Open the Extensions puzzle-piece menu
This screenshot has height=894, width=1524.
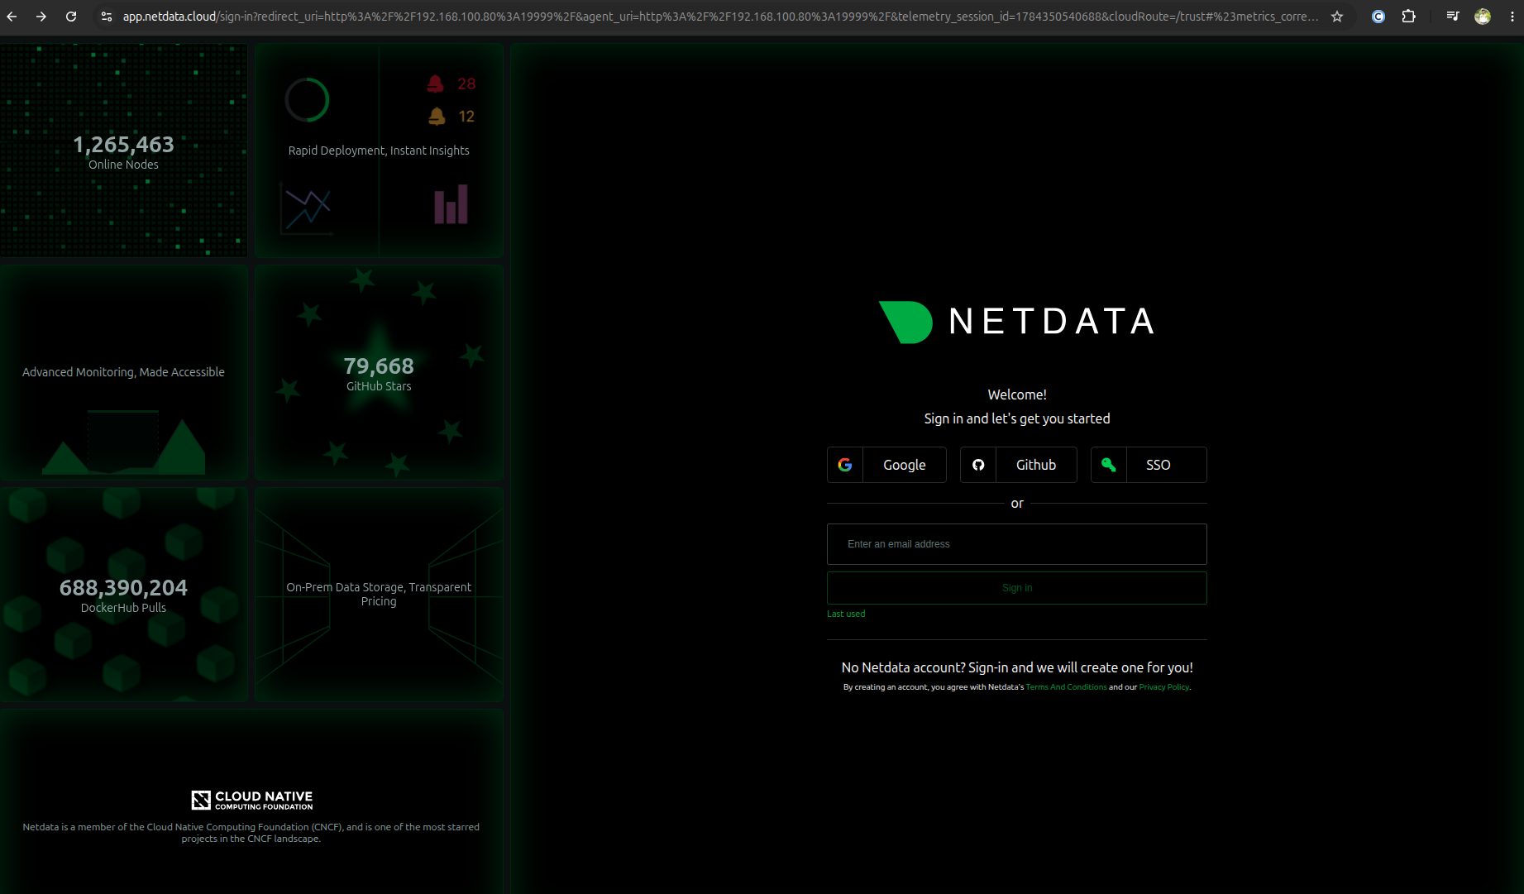coord(1409,17)
